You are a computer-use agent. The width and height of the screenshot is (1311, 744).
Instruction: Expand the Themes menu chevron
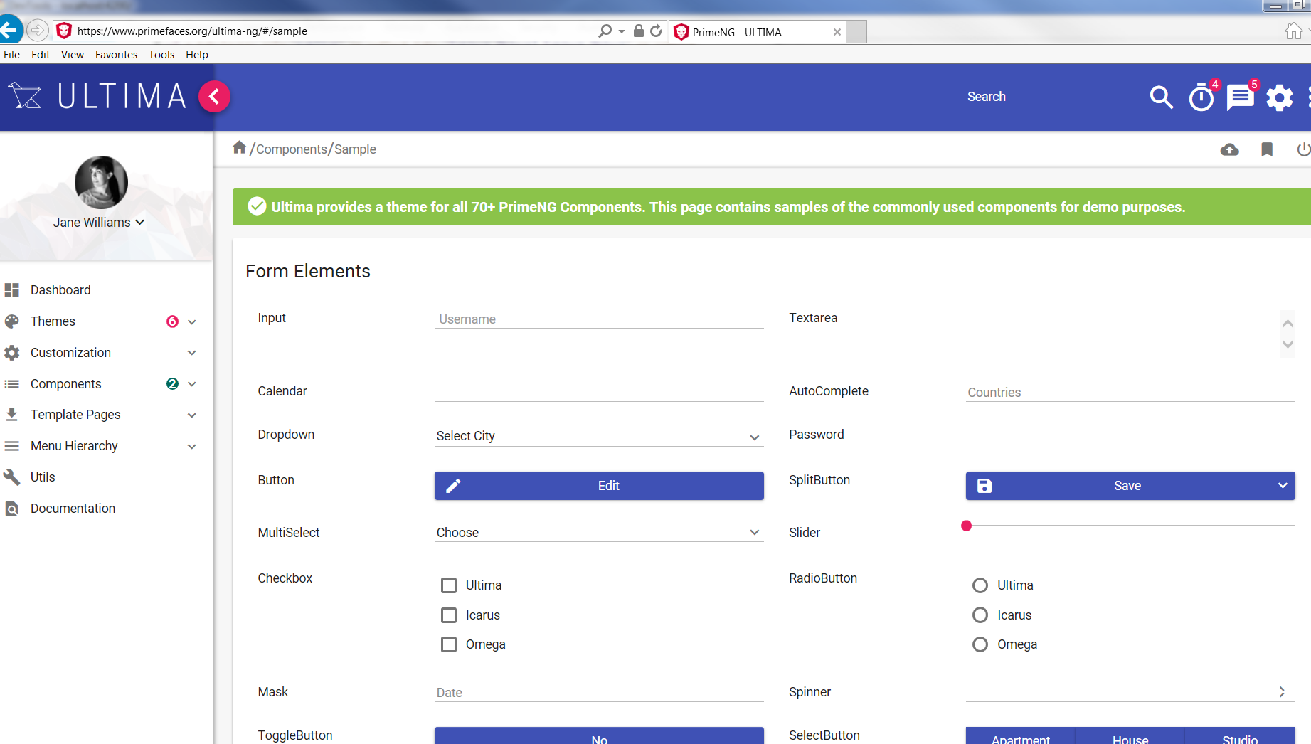coord(192,321)
